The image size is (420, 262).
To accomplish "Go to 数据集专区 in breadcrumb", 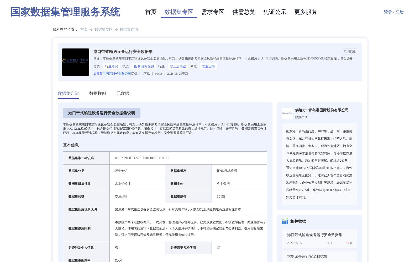I will click(x=104, y=29).
